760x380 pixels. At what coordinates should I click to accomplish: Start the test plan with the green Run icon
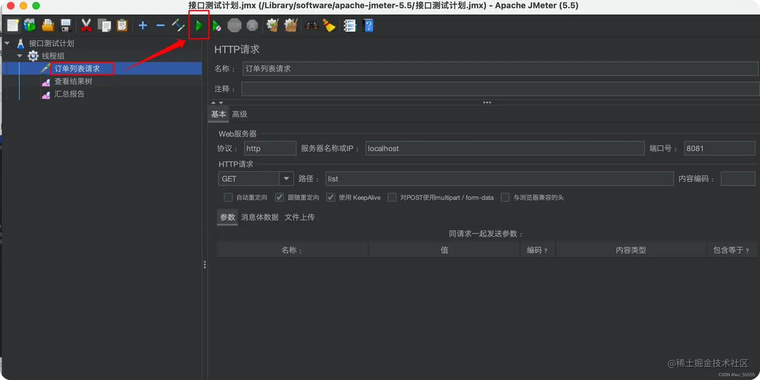coord(200,25)
